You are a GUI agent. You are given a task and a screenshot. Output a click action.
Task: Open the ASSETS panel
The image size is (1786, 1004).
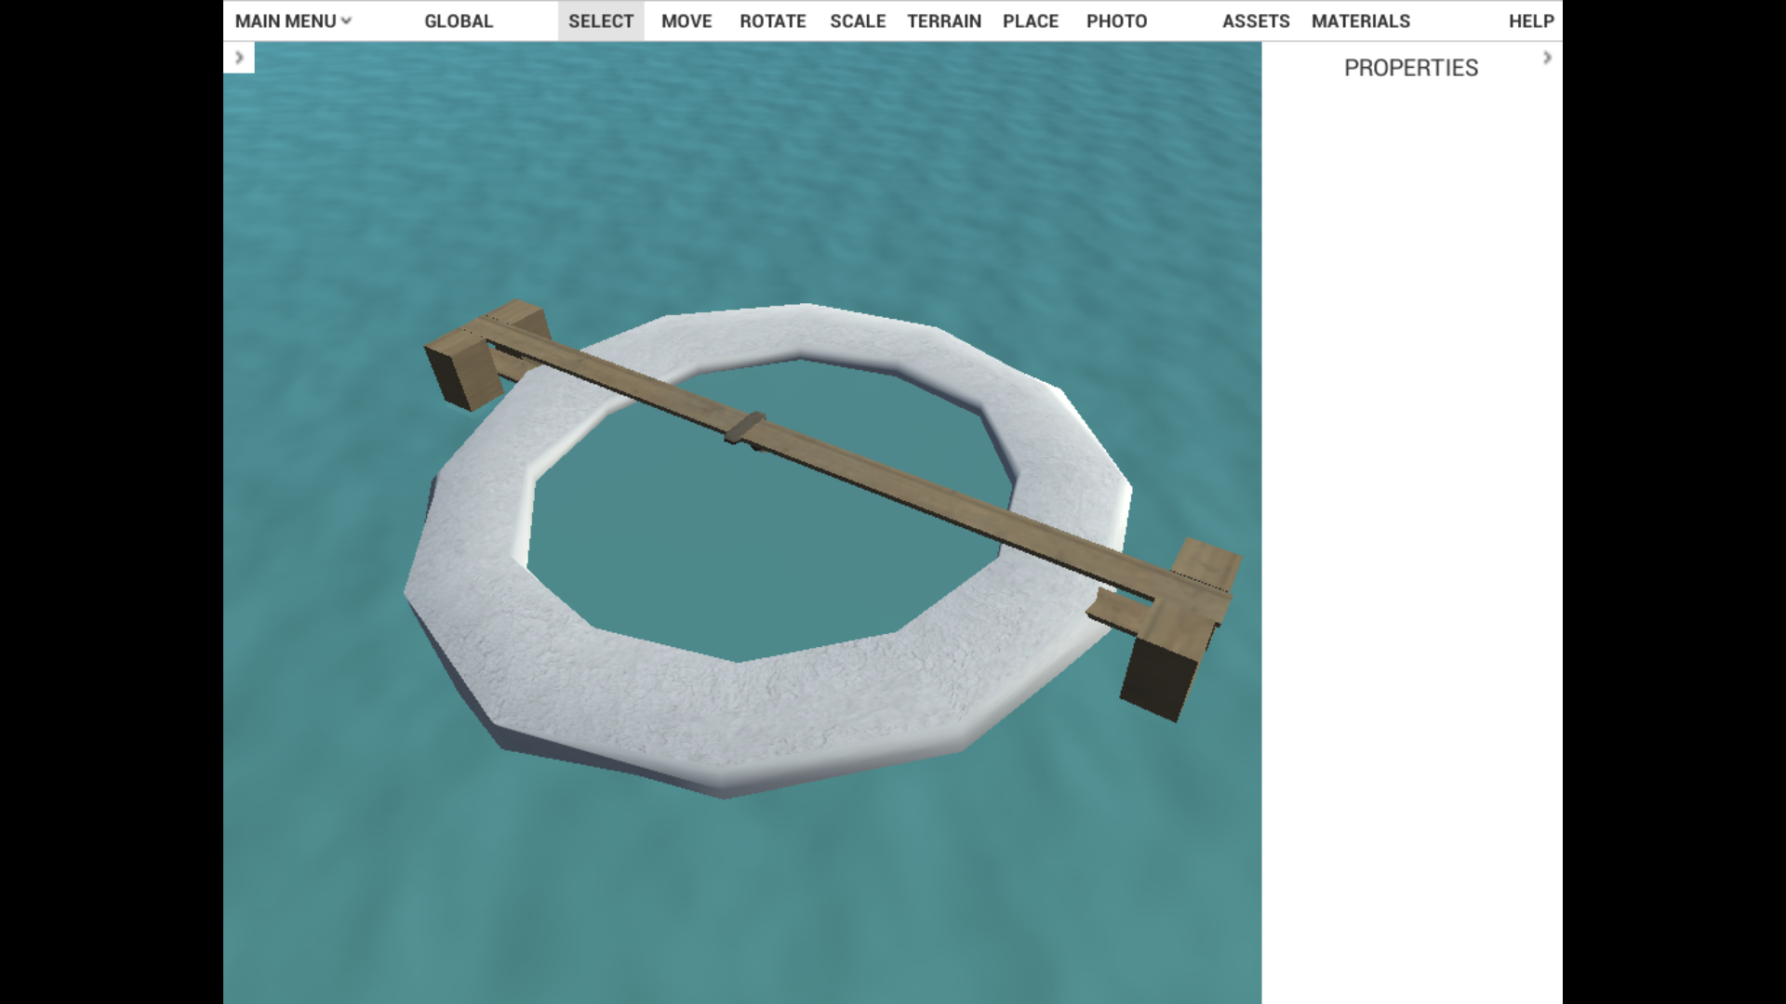tap(1256, 20)
